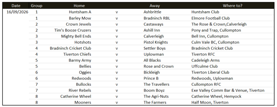The image size is (277, 107).
Task: Click Pony and Trap, Cullompton venue
Action: 216,30
